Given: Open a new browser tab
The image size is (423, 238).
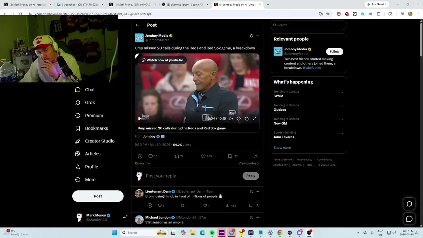Looking at the screenshot, I should point(268,5).
